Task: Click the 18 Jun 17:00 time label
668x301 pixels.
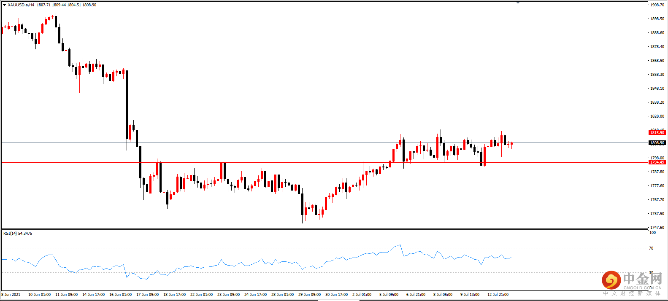Action: tap(174, 295)
